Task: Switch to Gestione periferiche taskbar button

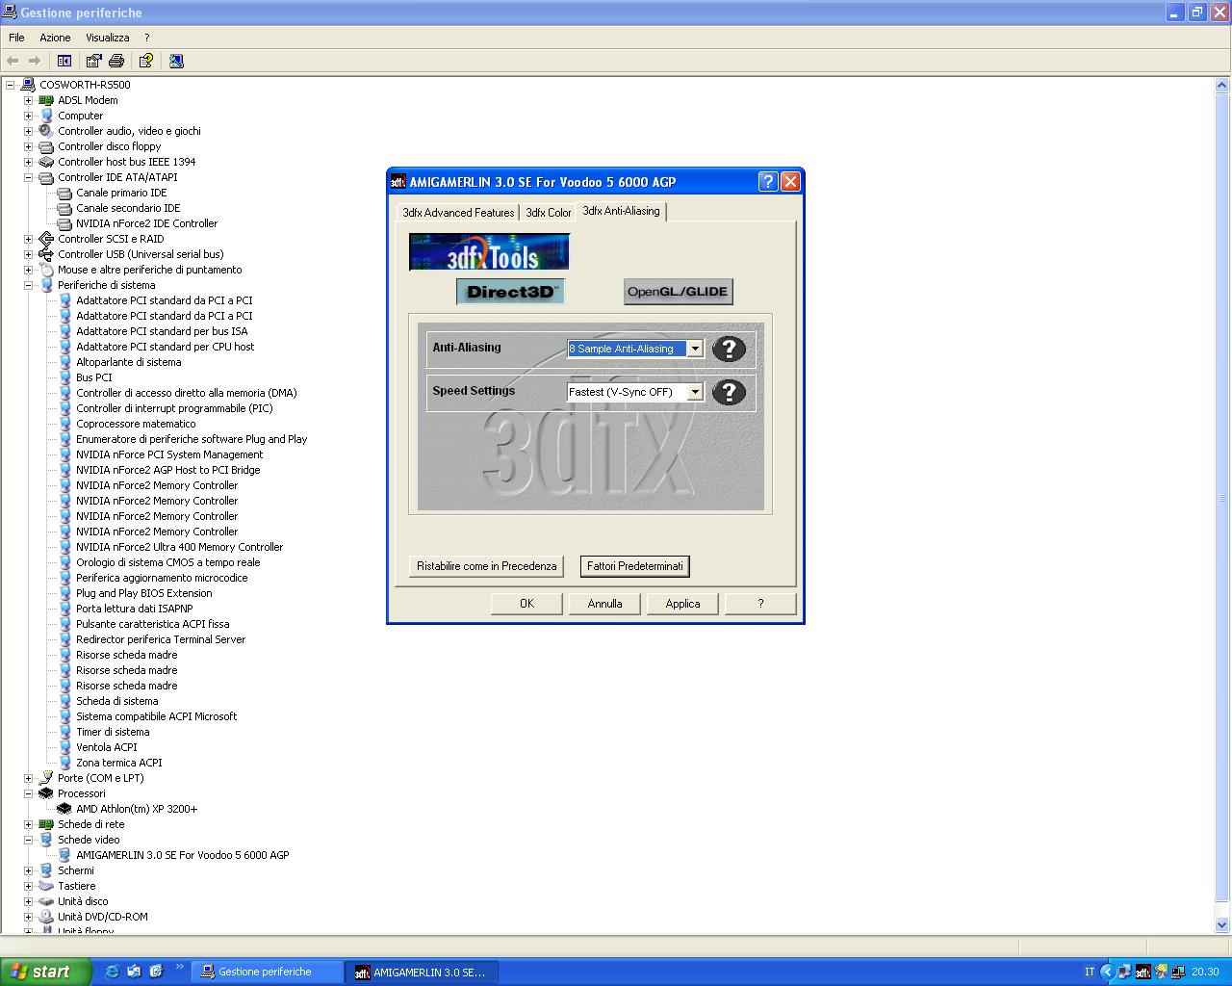Action: (x=268, y=972)
